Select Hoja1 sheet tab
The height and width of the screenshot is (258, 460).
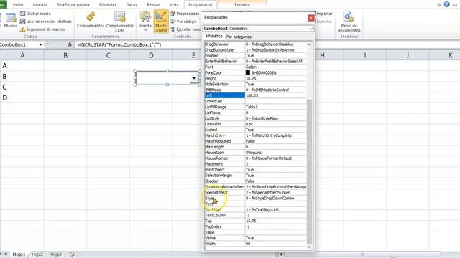click(x=19, y=254)
